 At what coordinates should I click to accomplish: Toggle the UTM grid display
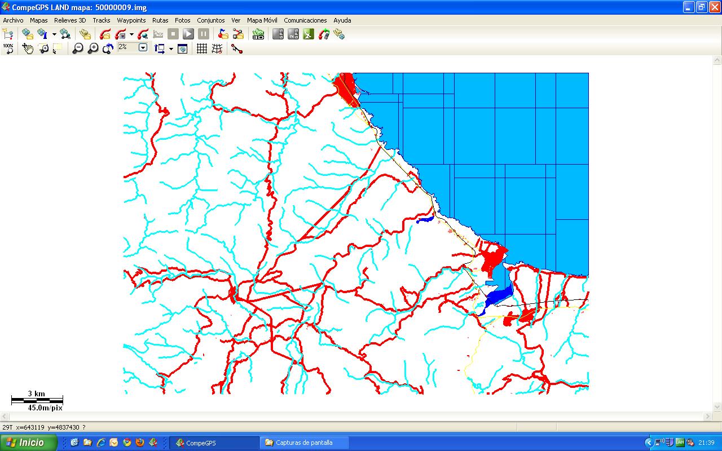click(201, 48)
